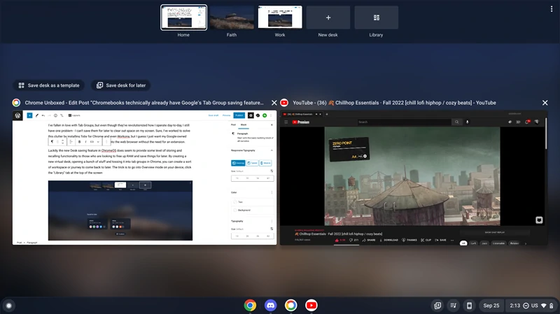Add a new desk with plus button
560x314 pixels.
pyautogui.click(x=328, y=17)
